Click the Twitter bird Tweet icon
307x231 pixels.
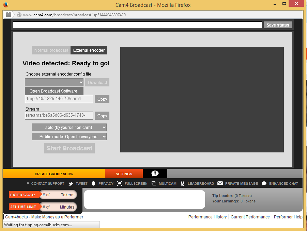pos(71,183)
